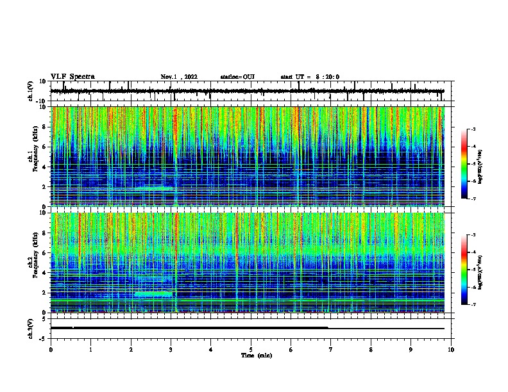The height and width of the screenshot is (392, 508).
Task: Click the time axis tick label "10"
Action: 451,350
